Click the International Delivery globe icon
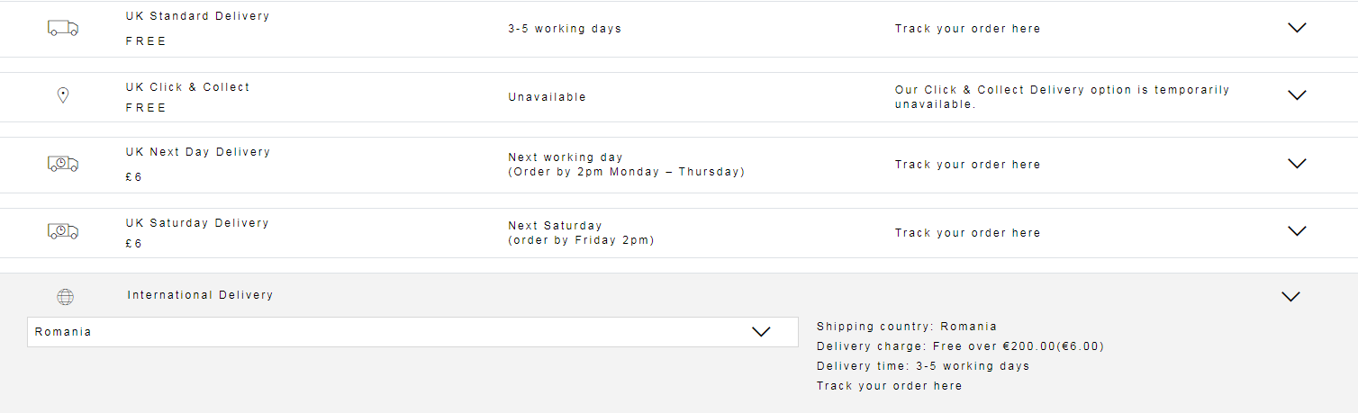The height and width of the screenshot is (413, 1358). [65, 296]
